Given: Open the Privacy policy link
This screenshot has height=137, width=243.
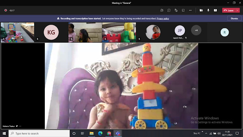Looking at the screenshot, I should (x=163, y=19).
